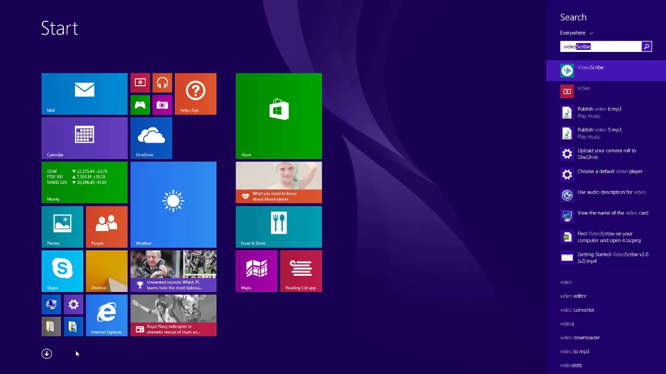Open the blood cancer health article tile
This screenshot has width=666, height=374.
click(x=279, y=182)
